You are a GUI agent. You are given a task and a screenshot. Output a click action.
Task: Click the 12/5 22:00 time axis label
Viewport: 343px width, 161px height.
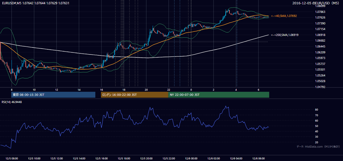[x=169, y=158]
